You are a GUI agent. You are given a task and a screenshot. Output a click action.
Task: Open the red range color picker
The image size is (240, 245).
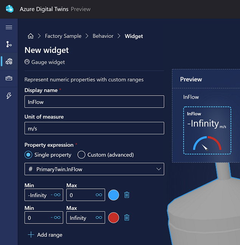point(113,217)
